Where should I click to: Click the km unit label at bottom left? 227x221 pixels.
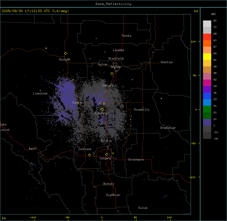point(4,218)
